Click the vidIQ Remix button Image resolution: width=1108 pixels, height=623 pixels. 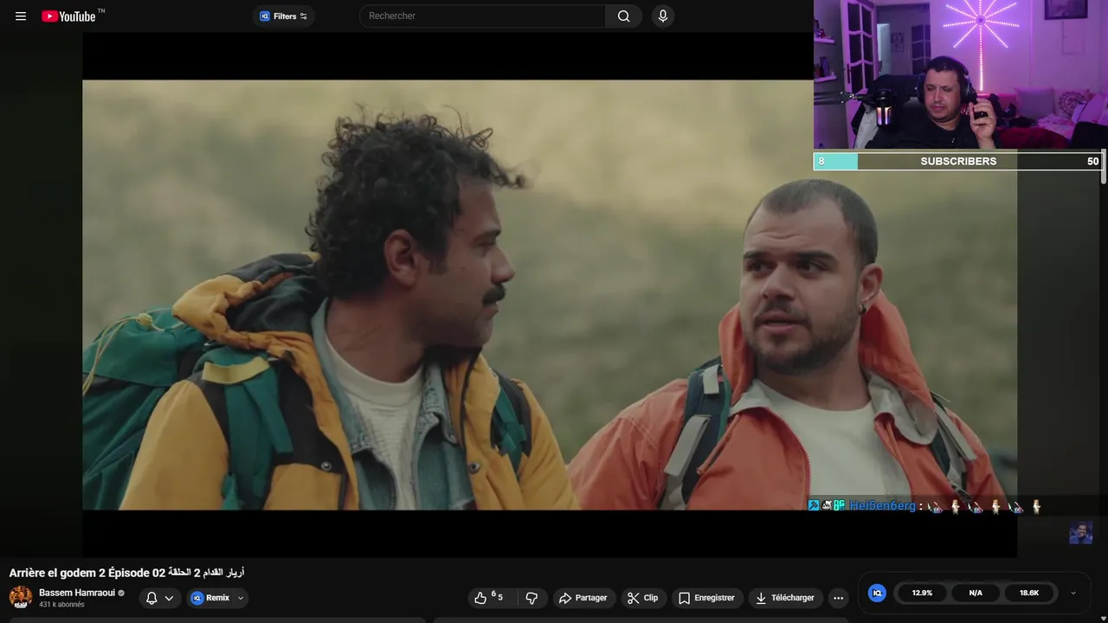click(210, 598)
